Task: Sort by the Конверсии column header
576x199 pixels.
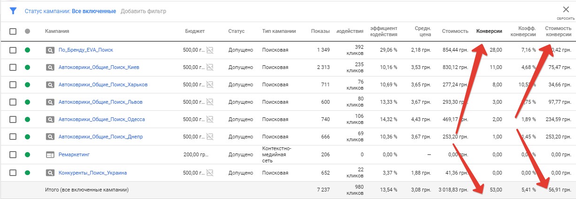Action: click(x=489, y=31)
